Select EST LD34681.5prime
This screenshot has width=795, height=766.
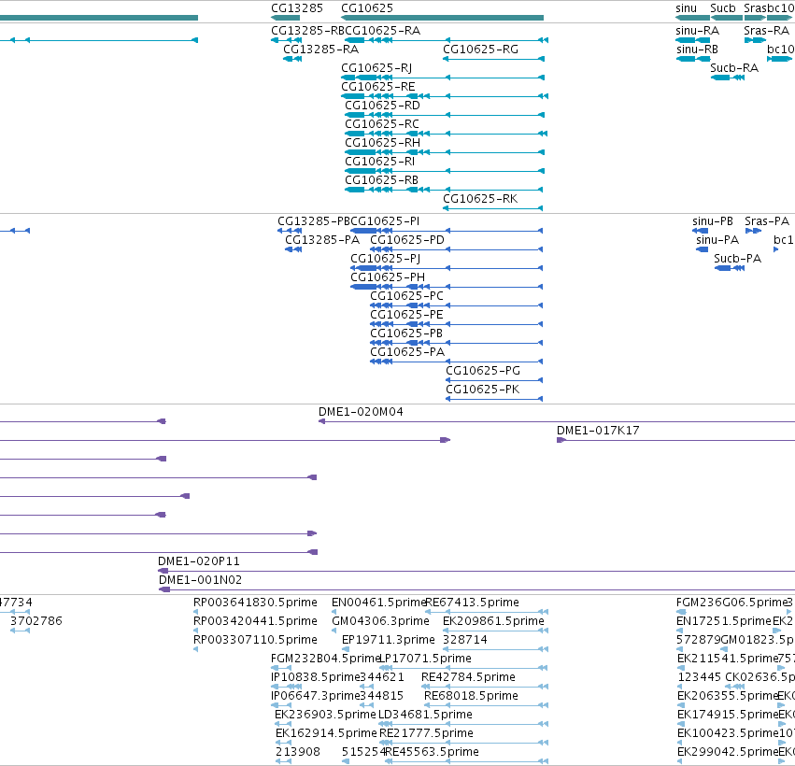tap(425, 715)
